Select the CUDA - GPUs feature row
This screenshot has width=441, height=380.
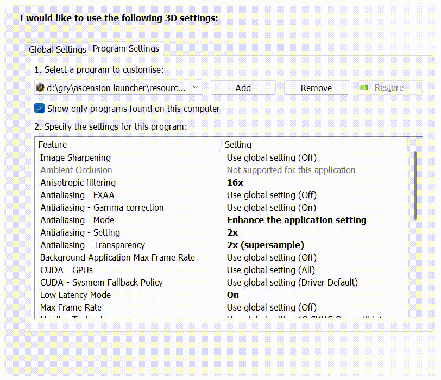(x=67, y=270)
